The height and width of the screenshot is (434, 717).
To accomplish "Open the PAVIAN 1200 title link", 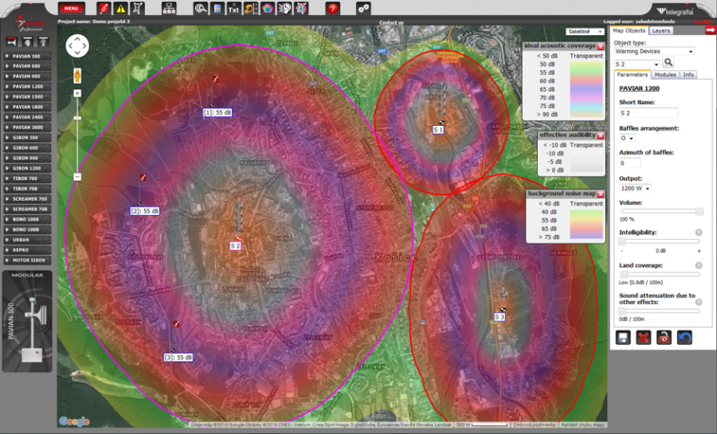I will (x=639, y=88).
